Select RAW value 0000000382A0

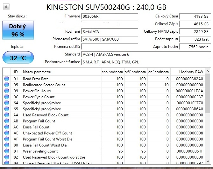point(189,79)
